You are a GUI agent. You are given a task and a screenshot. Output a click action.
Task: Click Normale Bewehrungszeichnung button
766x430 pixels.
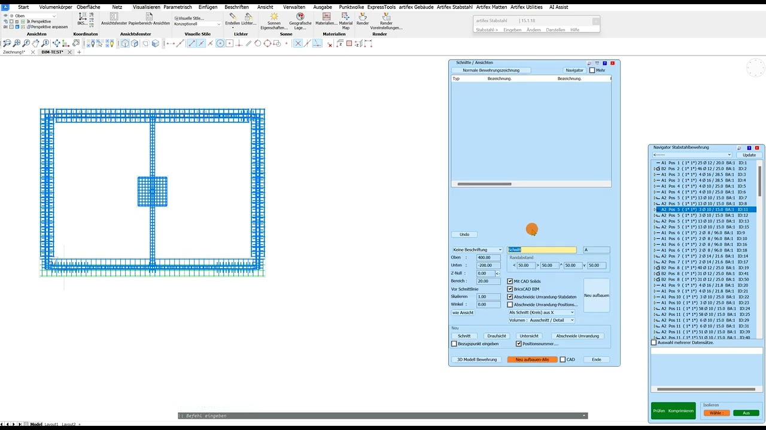491,70
